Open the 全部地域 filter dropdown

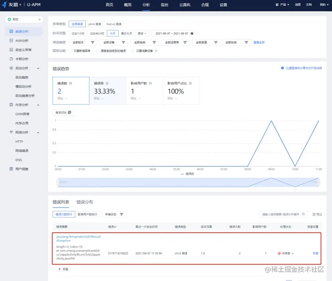point(237,42)
